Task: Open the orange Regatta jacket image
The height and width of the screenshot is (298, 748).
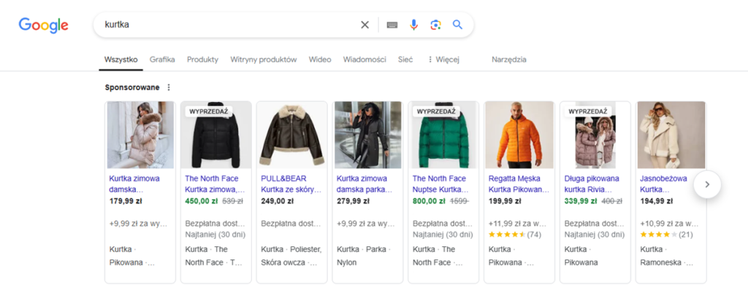Action: pos(519,135)
